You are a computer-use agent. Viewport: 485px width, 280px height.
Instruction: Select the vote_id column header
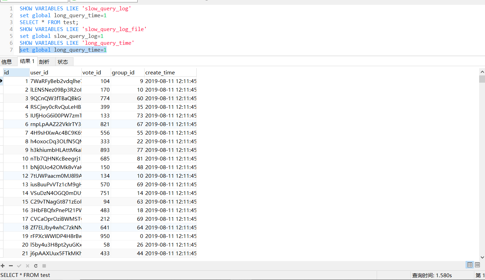tap(96, 72)
